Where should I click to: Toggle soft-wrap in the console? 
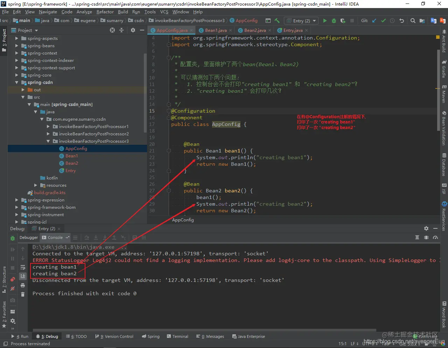tap(23, 267)
